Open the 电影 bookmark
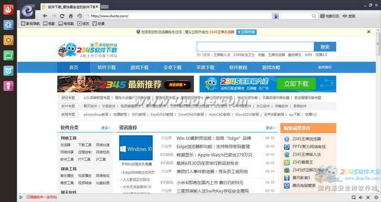Screen dimensions: 381x202 49,23
